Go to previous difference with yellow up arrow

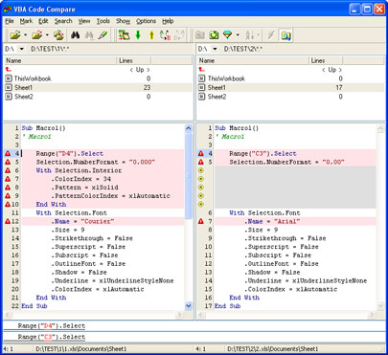(151, 35)
